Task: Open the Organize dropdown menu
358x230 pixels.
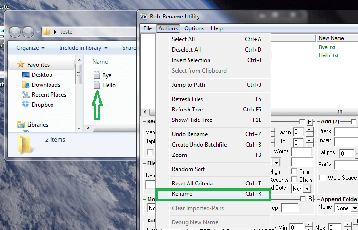Action: [x=30, y=48]
